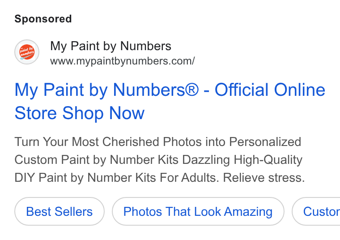The width and height of the screenshot is (340, 240).
Task: Click the partially visible 'Custom' chip
Action: tap(316, 211)
